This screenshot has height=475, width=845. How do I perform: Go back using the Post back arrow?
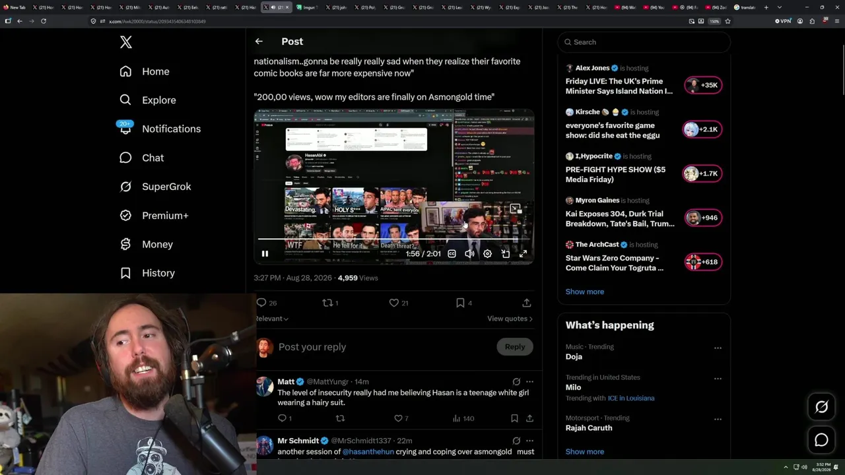coord(259,42)
